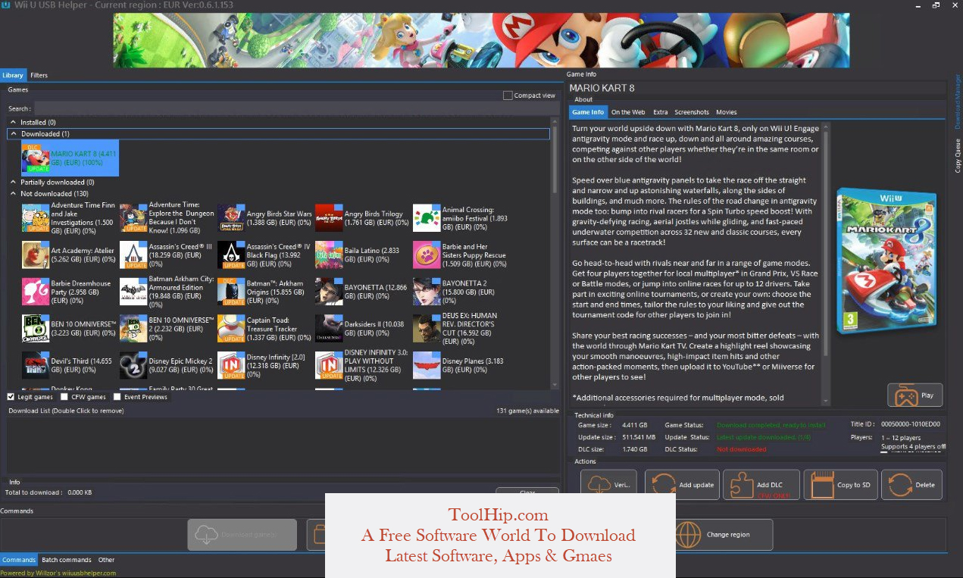Screen dimensions: 963x578
Task: Select the Art Academy: Atelier icon
Action: [x=36, y=255]
